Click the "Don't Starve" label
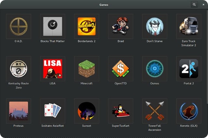The image size is (208, 138). point(155,41)
